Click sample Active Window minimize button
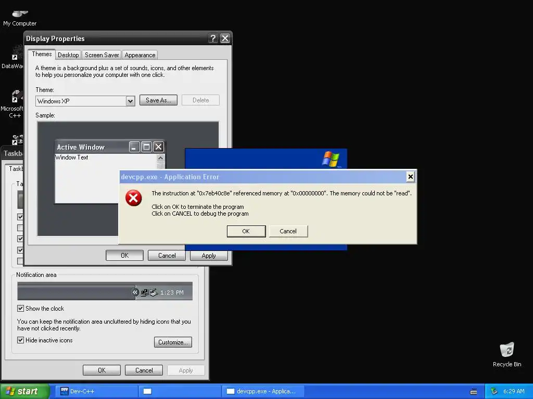The height and width of the screenshot is (399, 533). (x=134, y=147)
